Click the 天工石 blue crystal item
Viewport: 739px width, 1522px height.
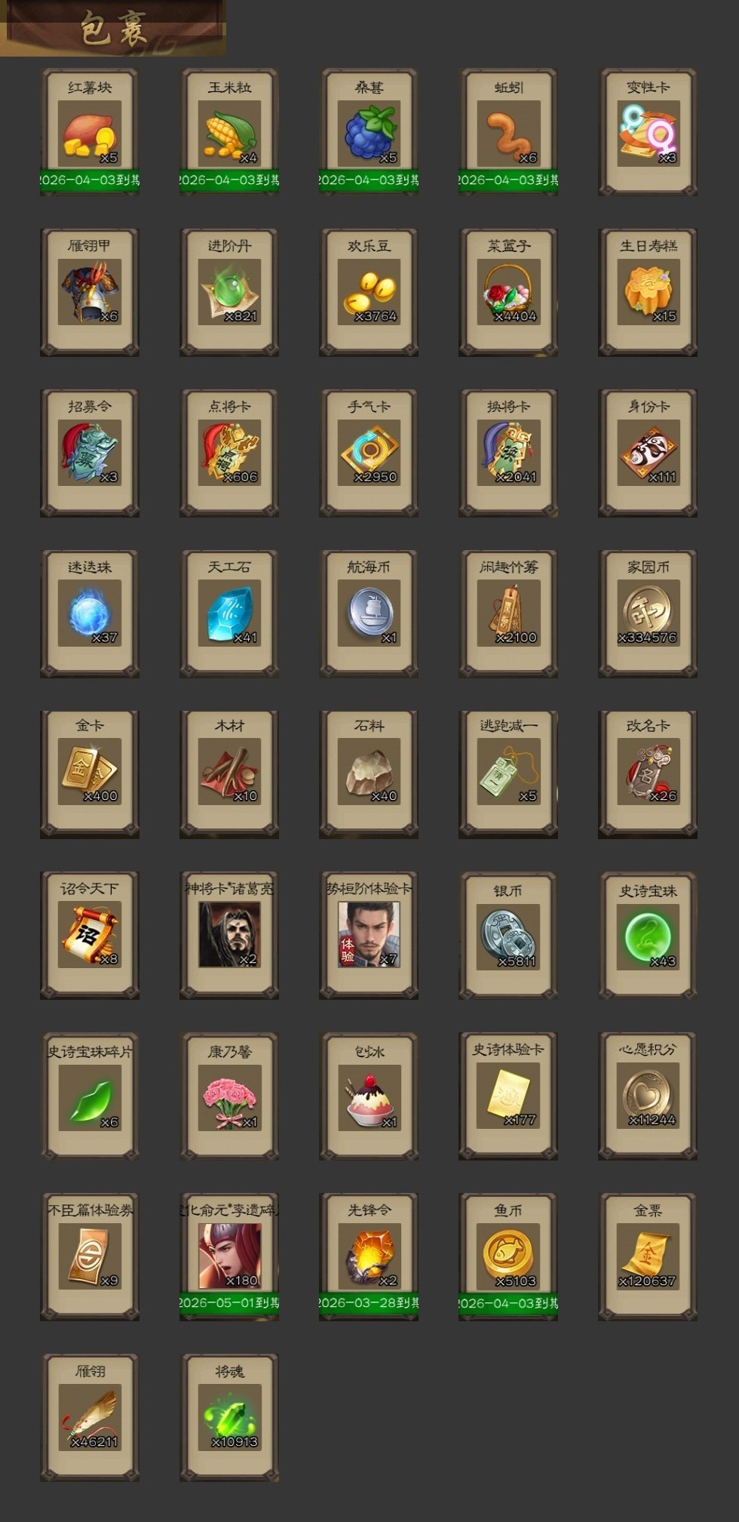[229, 614]
